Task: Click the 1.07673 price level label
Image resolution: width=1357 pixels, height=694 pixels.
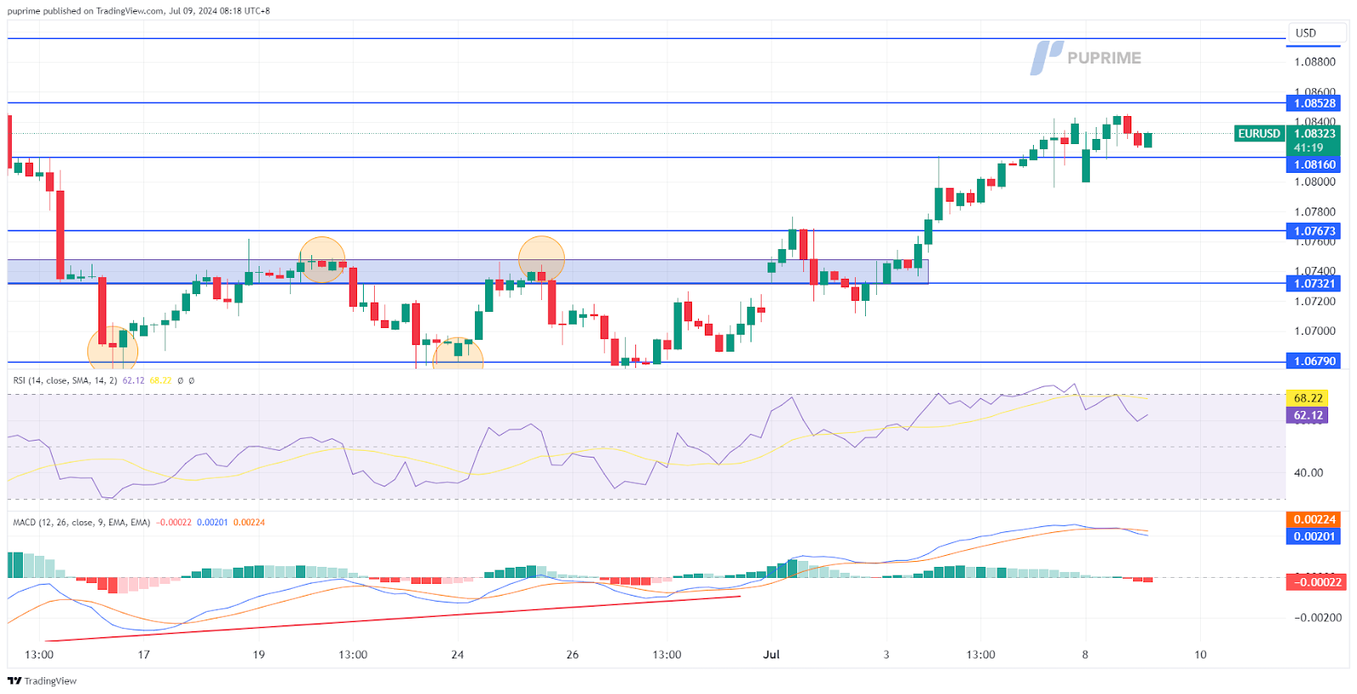Action: (1315, 231)
